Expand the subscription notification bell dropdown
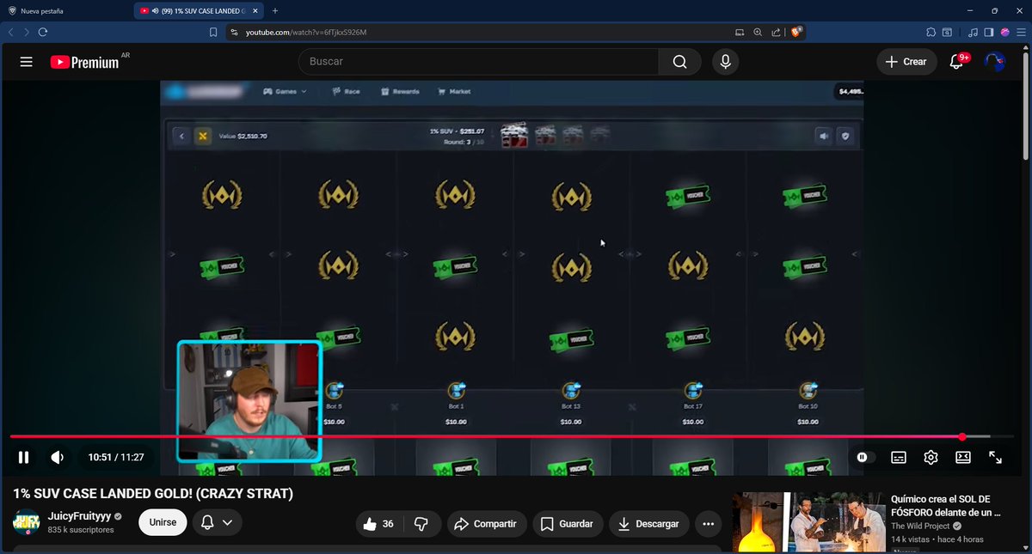1032x554 pixels. (x=218, y=522)
